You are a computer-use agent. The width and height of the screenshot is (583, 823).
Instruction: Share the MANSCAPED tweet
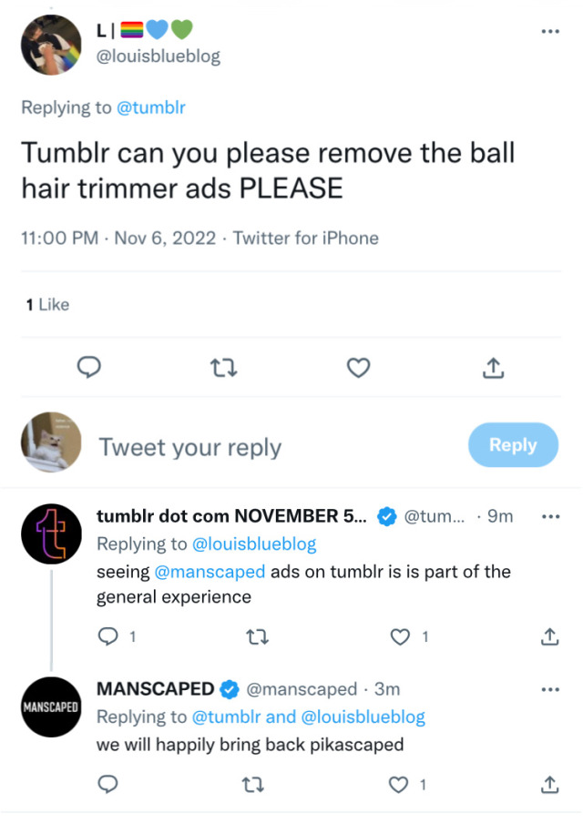point(549,782)
